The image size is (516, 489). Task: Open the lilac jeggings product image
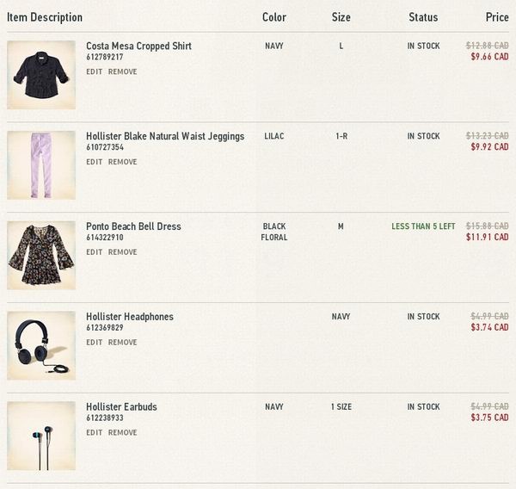click(x=41, y=165)
